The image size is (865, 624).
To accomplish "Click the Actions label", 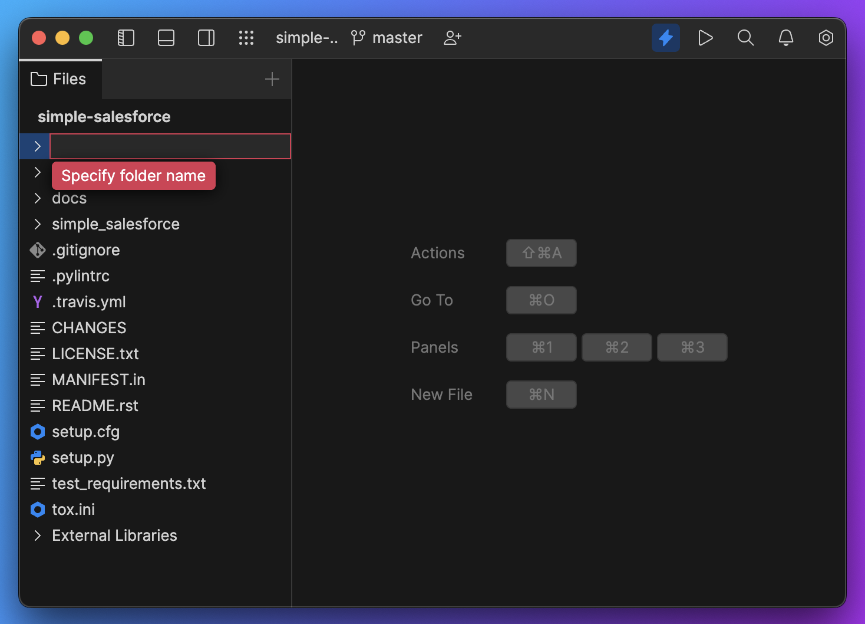I will (x=438, y=253).
